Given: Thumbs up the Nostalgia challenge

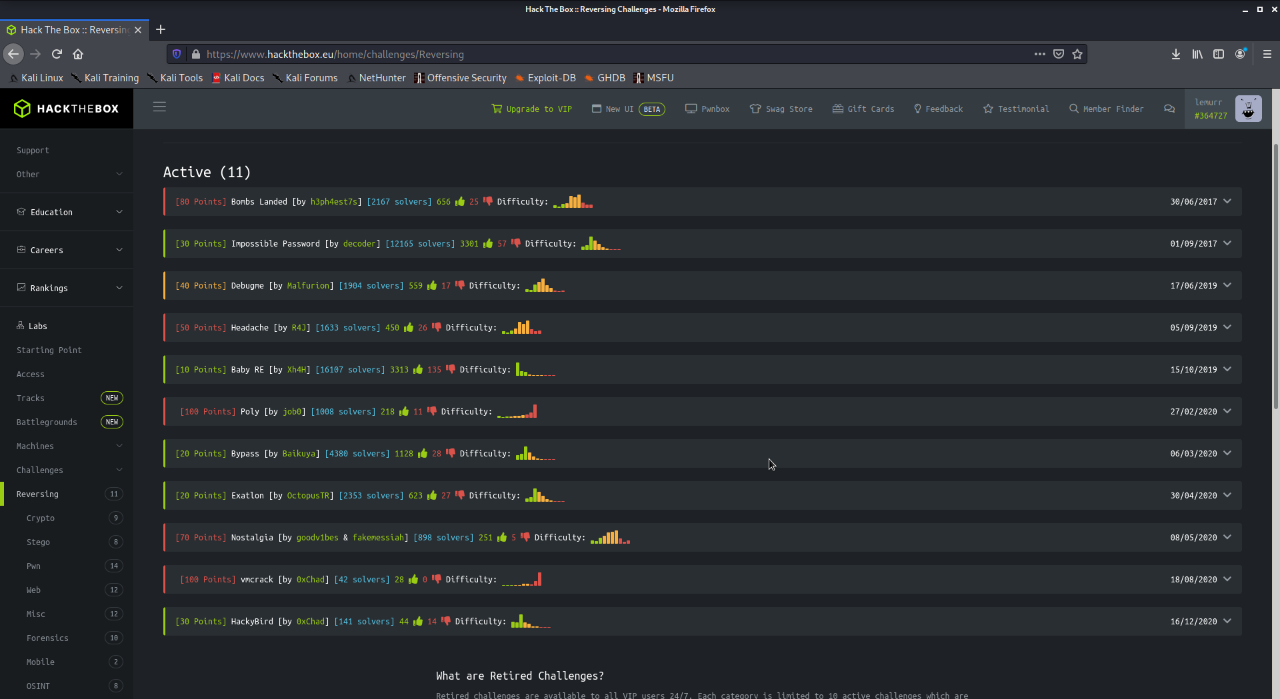Looking at the screenshot, I should 502,537.
